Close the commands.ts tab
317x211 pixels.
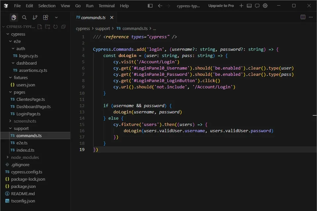pyautogui.click(x=112, y=17)
